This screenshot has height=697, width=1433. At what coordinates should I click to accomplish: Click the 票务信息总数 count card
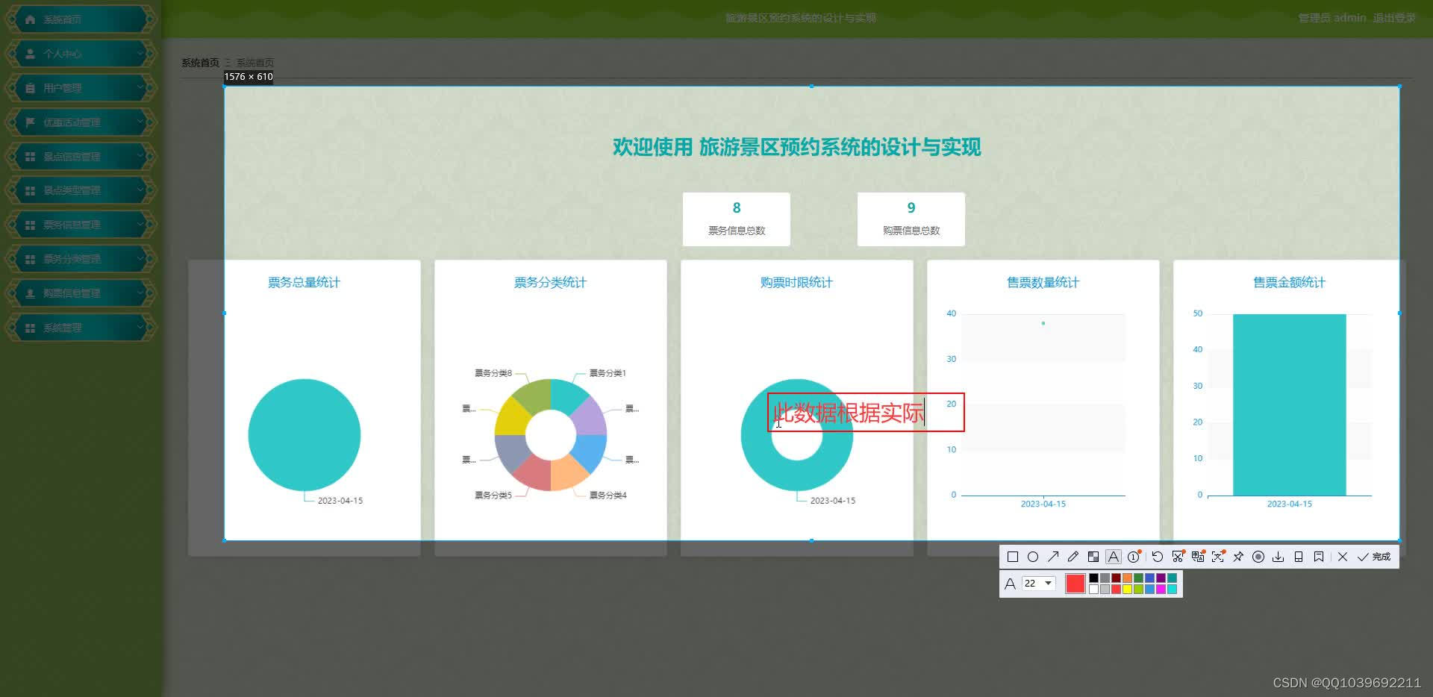click(x=737, y=219)
